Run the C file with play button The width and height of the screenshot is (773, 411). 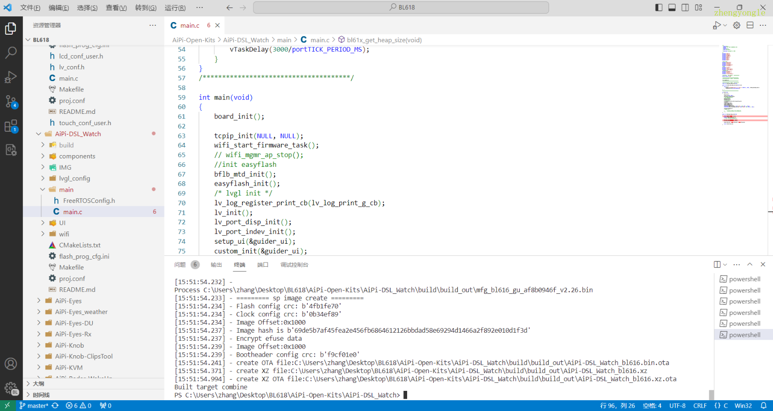(717, 25)
